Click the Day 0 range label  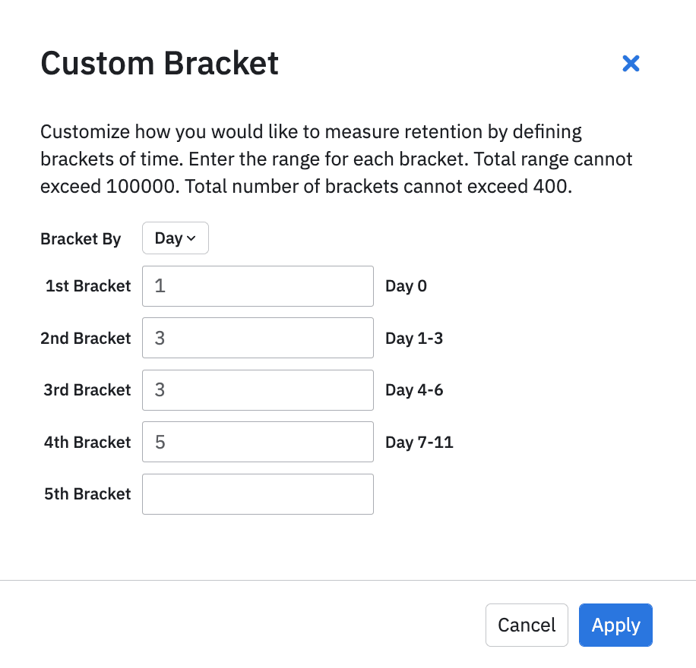coord(406,286)
